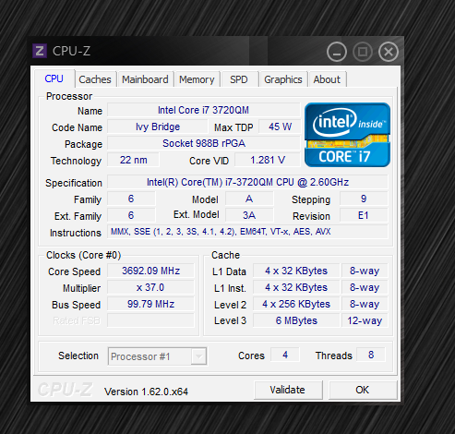Image resolution: width=455 pixels, height=434 pixels.
Task: Open the About tab
Action: (327, 79)
